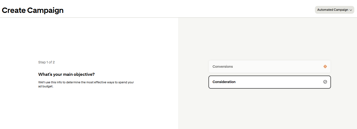Click the Automated Campaign label text

pyautogui.click(x=333, y=10)
